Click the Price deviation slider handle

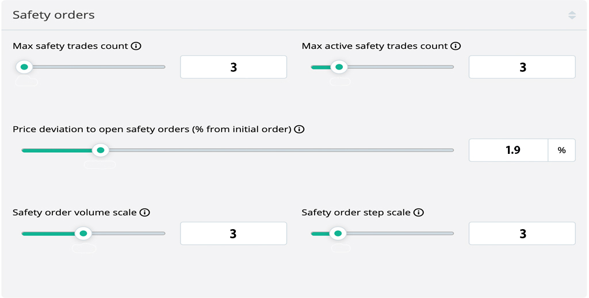click(101, 150)
